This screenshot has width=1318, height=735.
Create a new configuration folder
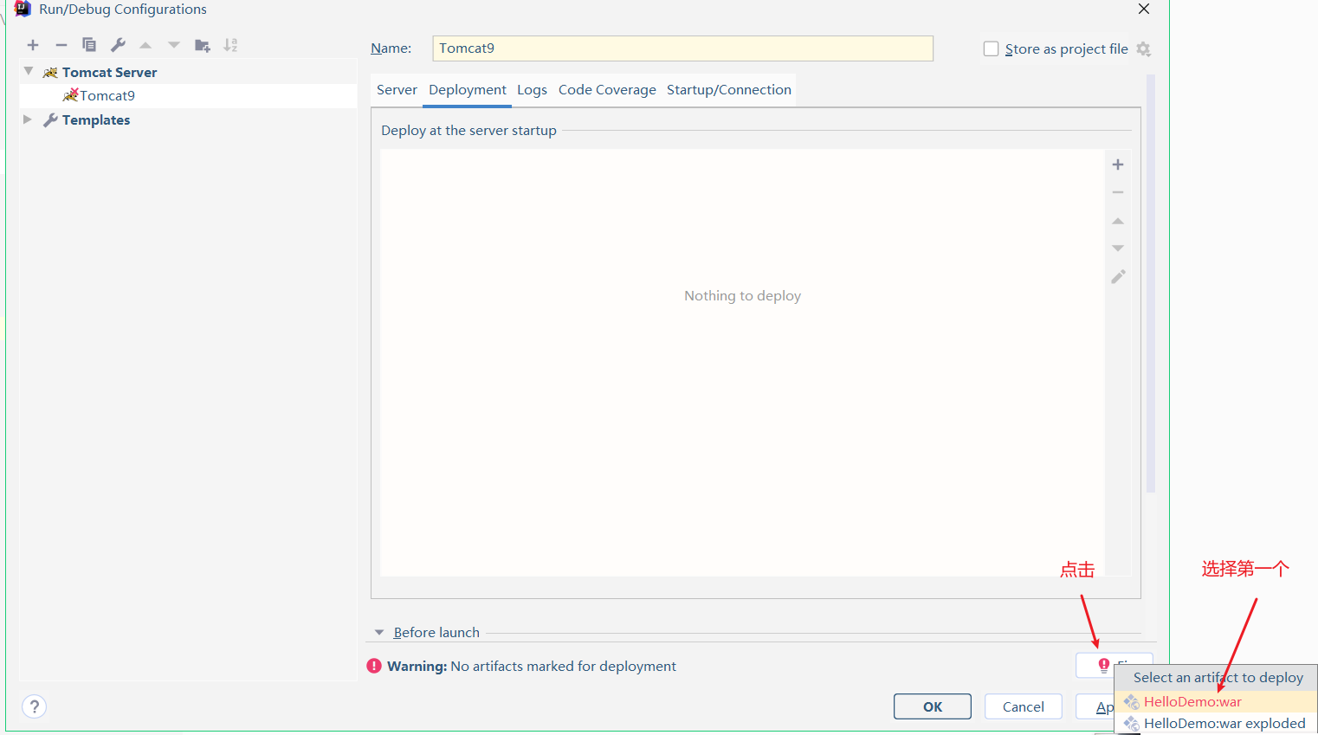coord(203,45)
